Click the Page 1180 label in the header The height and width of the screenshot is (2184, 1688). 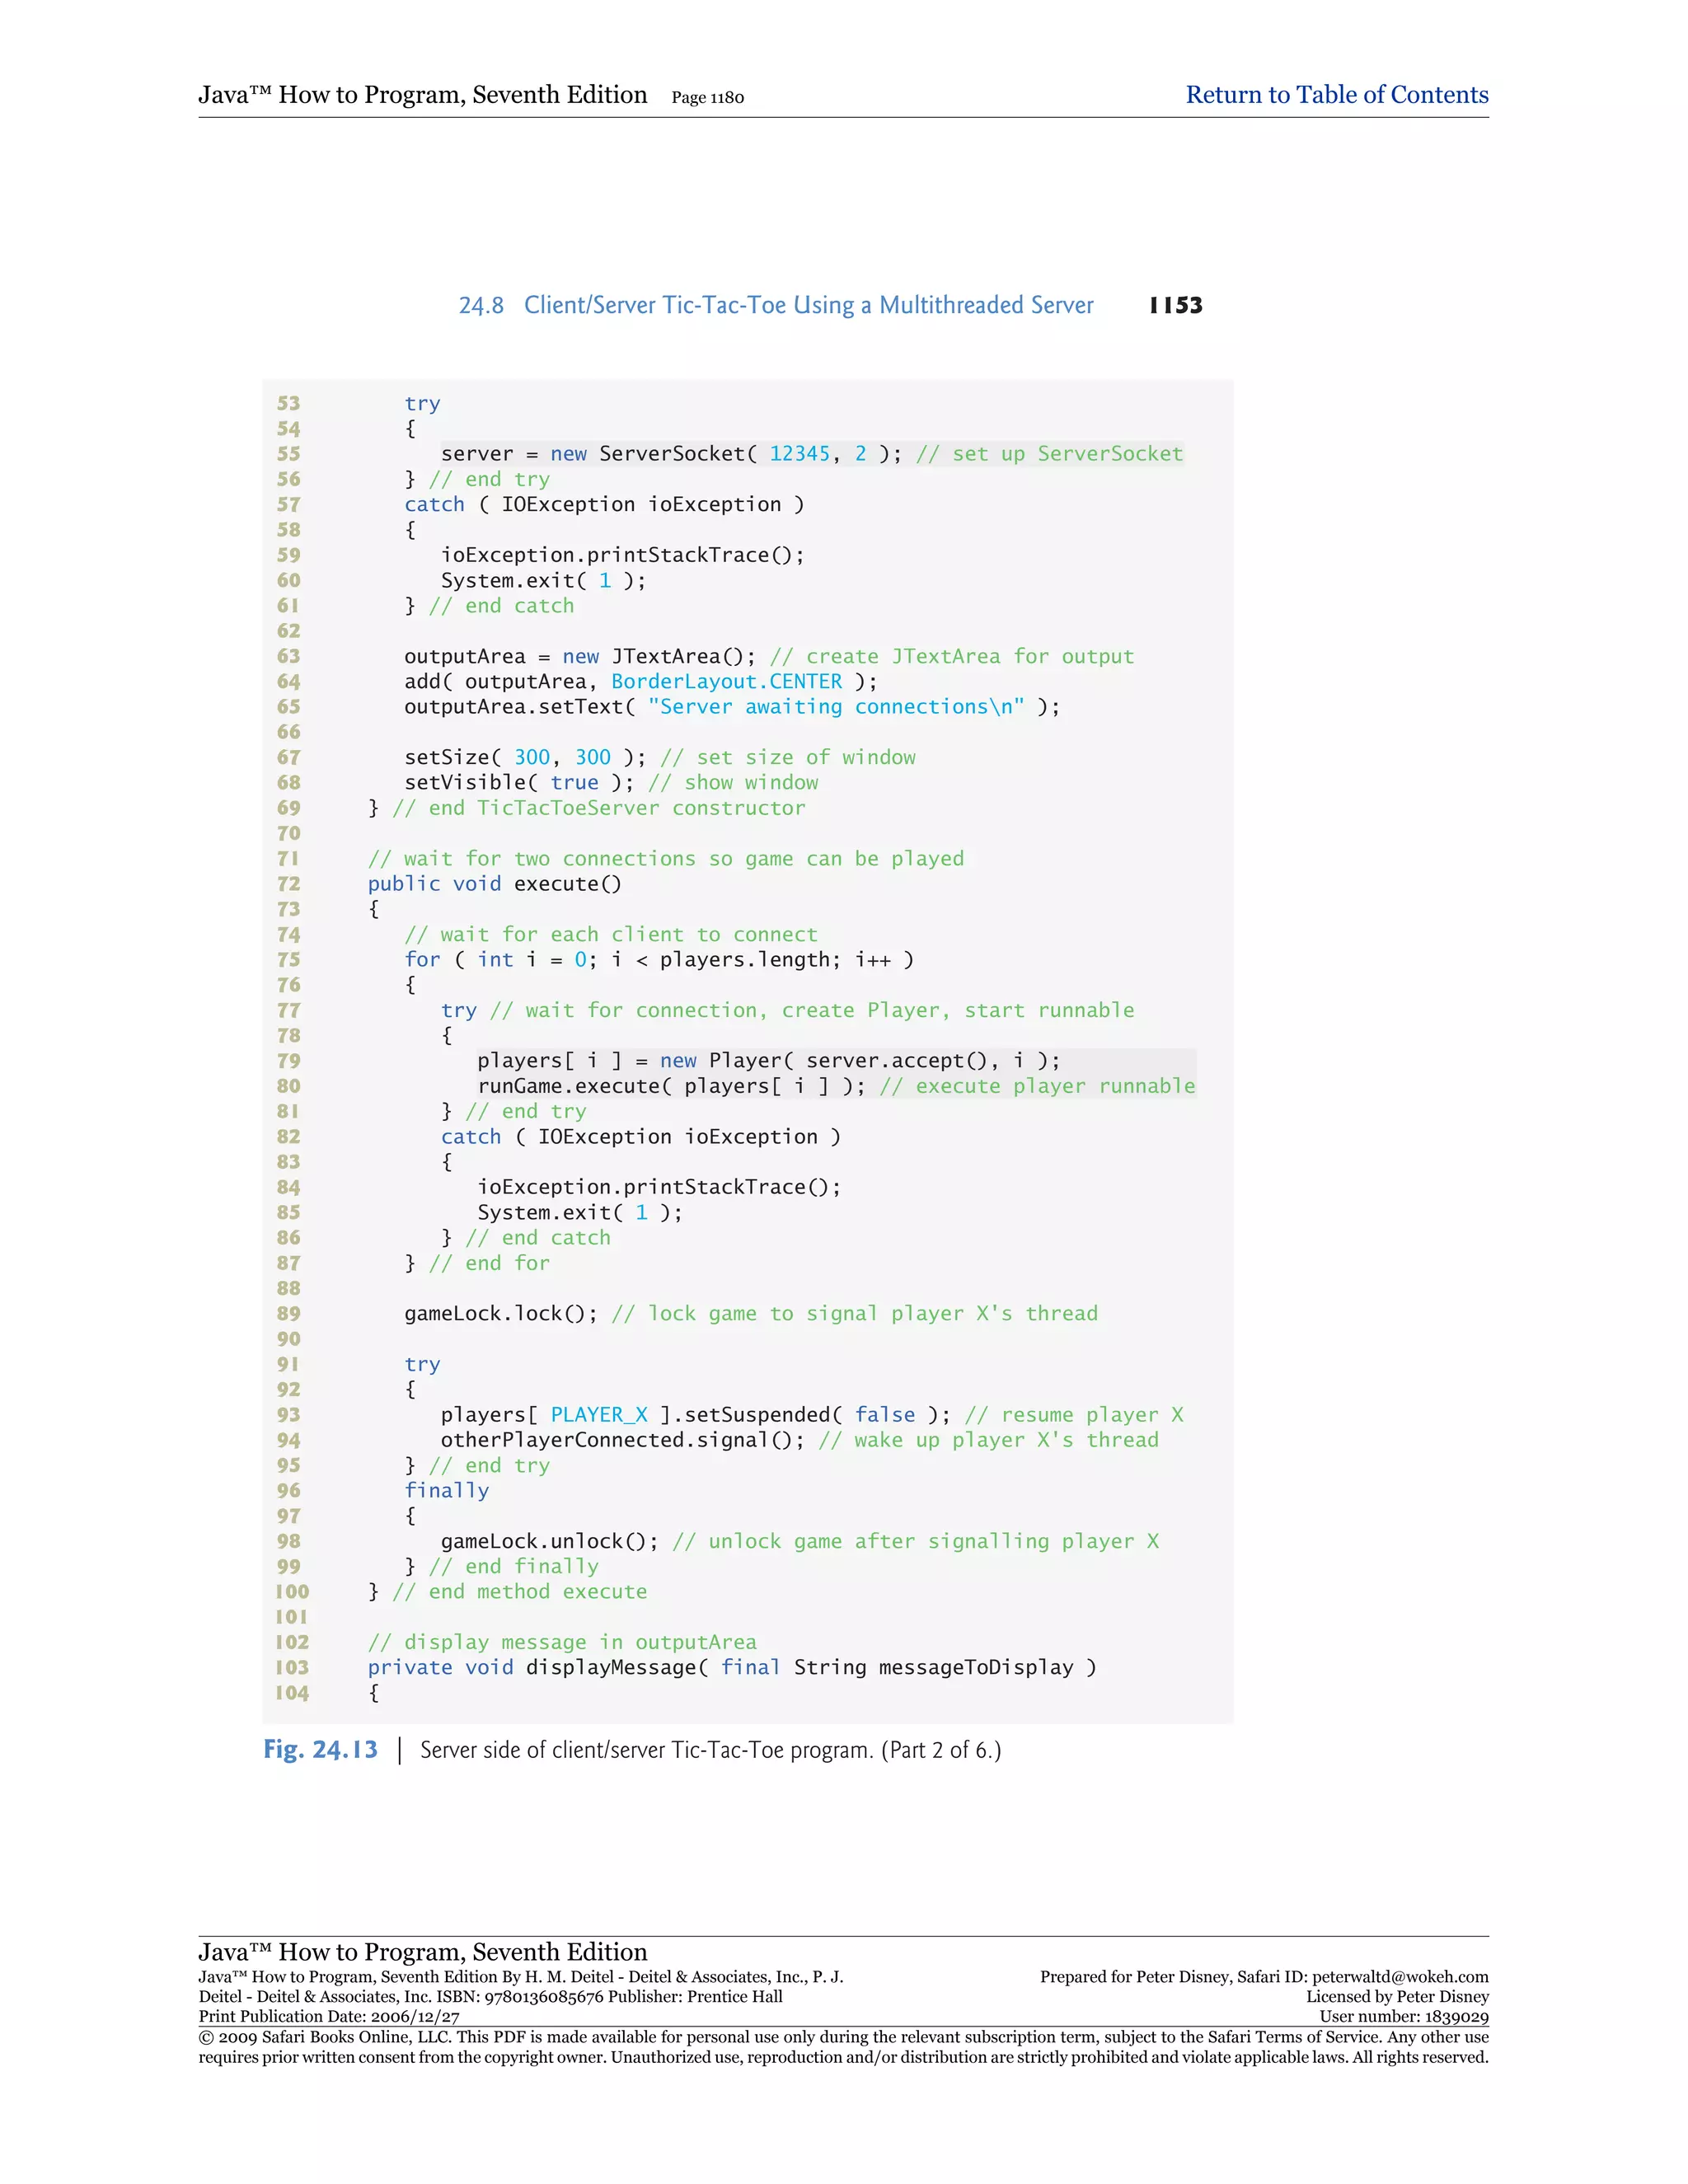707,98
